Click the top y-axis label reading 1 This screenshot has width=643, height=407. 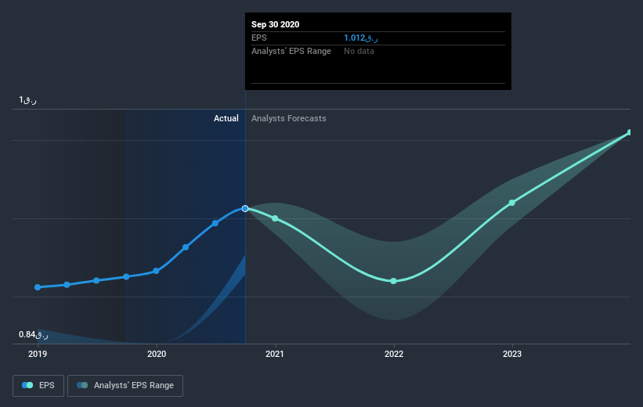27,99
